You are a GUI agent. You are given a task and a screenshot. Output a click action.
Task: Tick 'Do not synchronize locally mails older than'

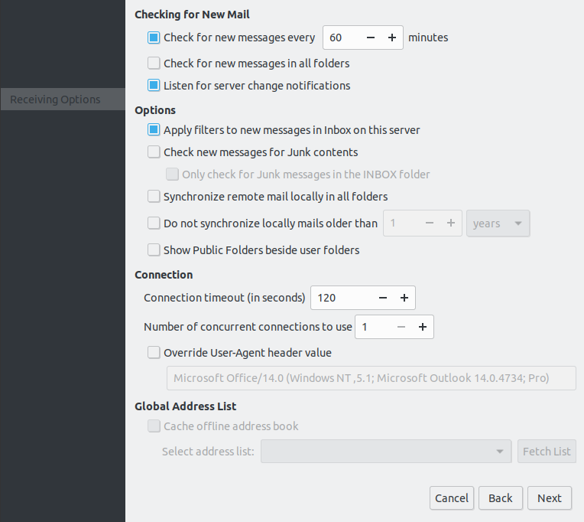154,223
